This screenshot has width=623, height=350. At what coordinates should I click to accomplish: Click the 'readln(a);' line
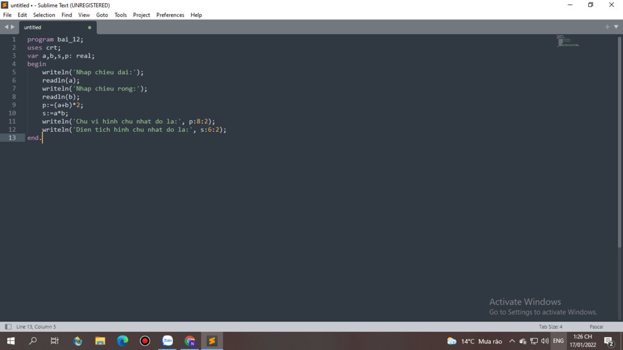[61, 81]
